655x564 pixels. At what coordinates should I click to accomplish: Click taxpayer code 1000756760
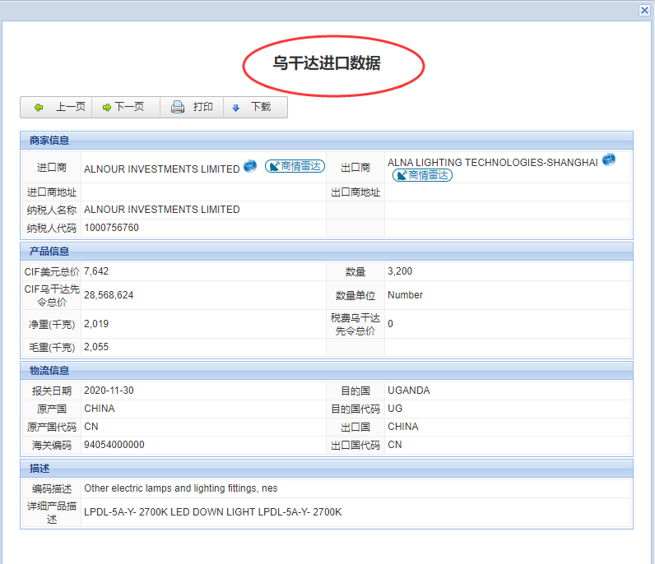pos(111,228)
